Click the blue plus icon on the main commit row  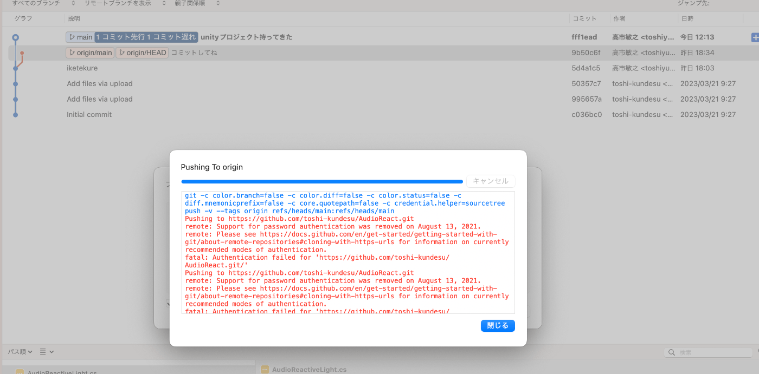(x=755, y=37)
